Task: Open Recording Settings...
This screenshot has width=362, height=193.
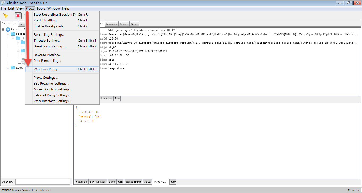Action: tap(62, 35)
